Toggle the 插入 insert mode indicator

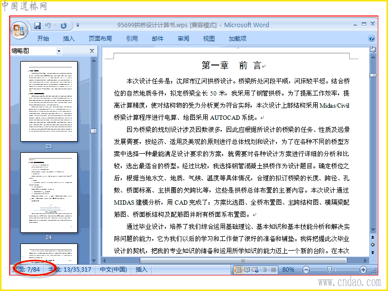[x=141, y=270]
